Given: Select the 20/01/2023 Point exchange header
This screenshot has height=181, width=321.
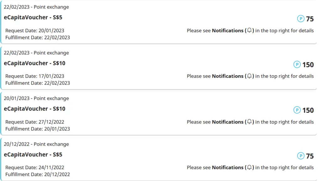Looking at the screenshot, I should click(x=36, y=98).
